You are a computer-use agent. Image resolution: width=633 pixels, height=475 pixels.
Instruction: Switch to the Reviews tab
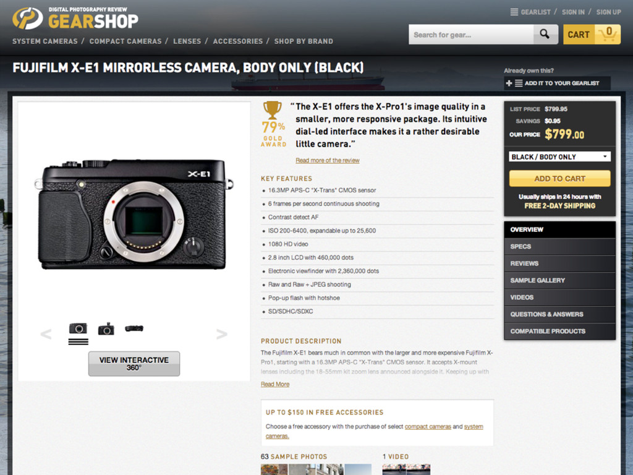(x=559, y=263)
